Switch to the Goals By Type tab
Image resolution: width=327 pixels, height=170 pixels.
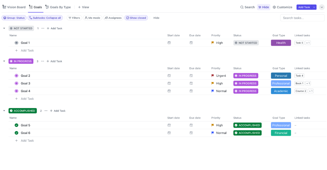pyautogui.click(x=58, y=7)
